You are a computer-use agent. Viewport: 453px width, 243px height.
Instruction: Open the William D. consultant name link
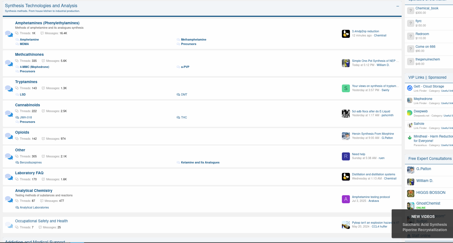click(x=425, y=181)
